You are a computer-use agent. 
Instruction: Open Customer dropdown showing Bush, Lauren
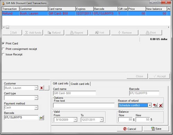[x=36, y=88]
